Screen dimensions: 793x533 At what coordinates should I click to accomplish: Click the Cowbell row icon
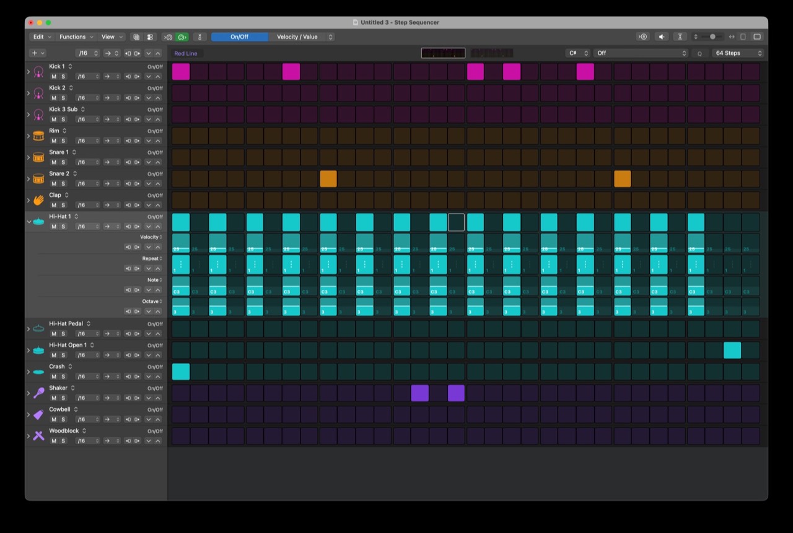pos(38,415)
